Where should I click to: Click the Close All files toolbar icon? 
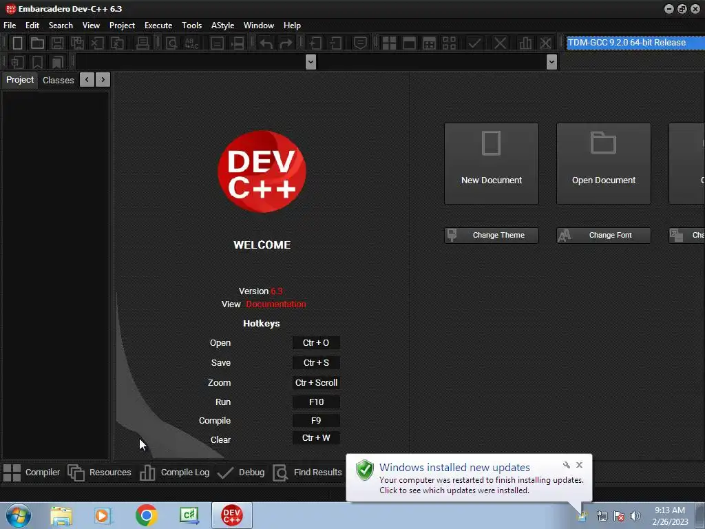pyautogui.click(x=117, y=43)
